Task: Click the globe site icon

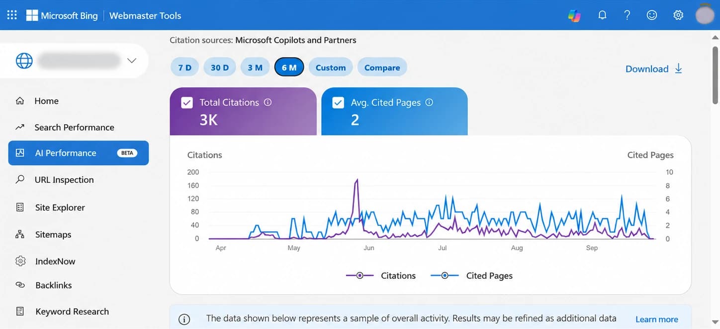Action: point(24,61)
